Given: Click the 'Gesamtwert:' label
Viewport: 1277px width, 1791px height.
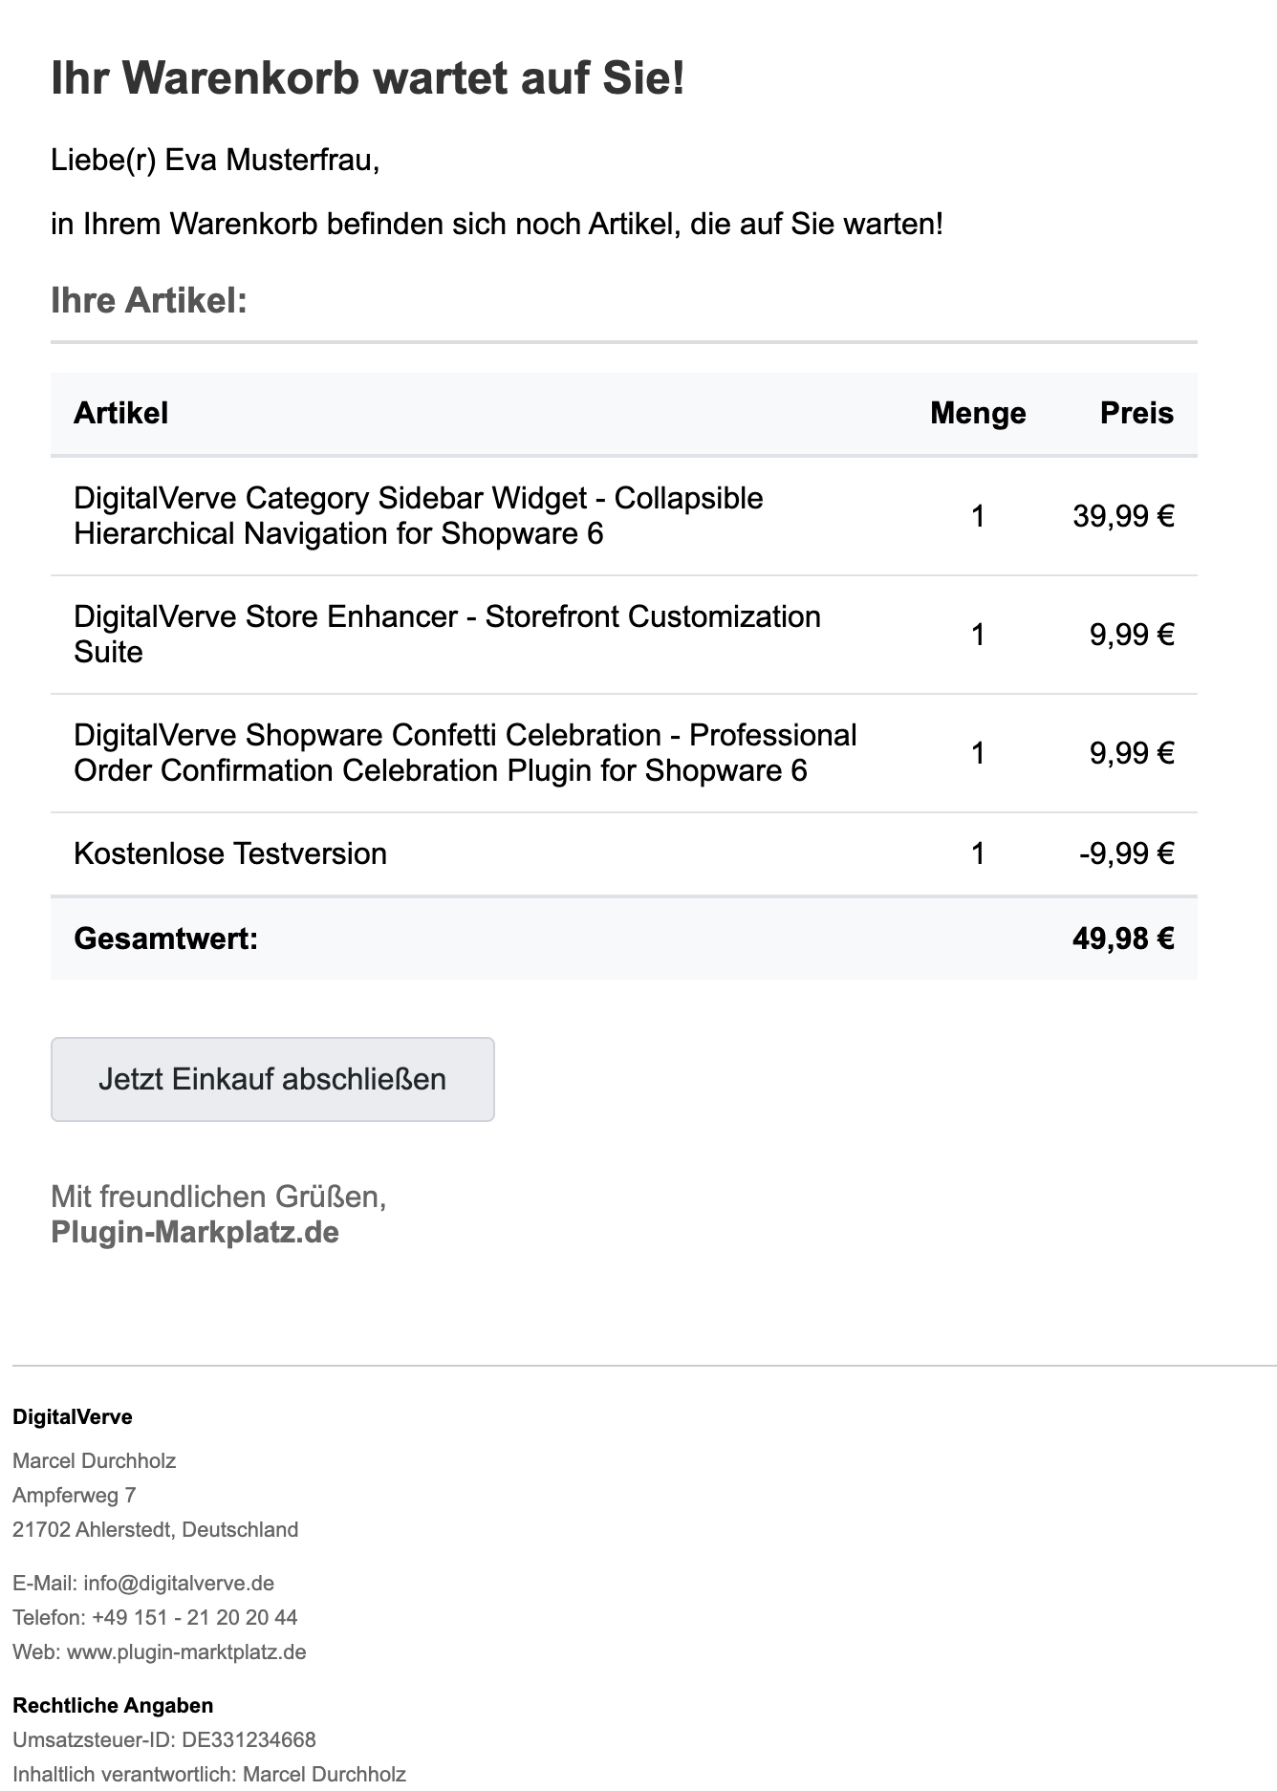Looking at the screenshot, I should pyautogui.click(x=166, y=939).
